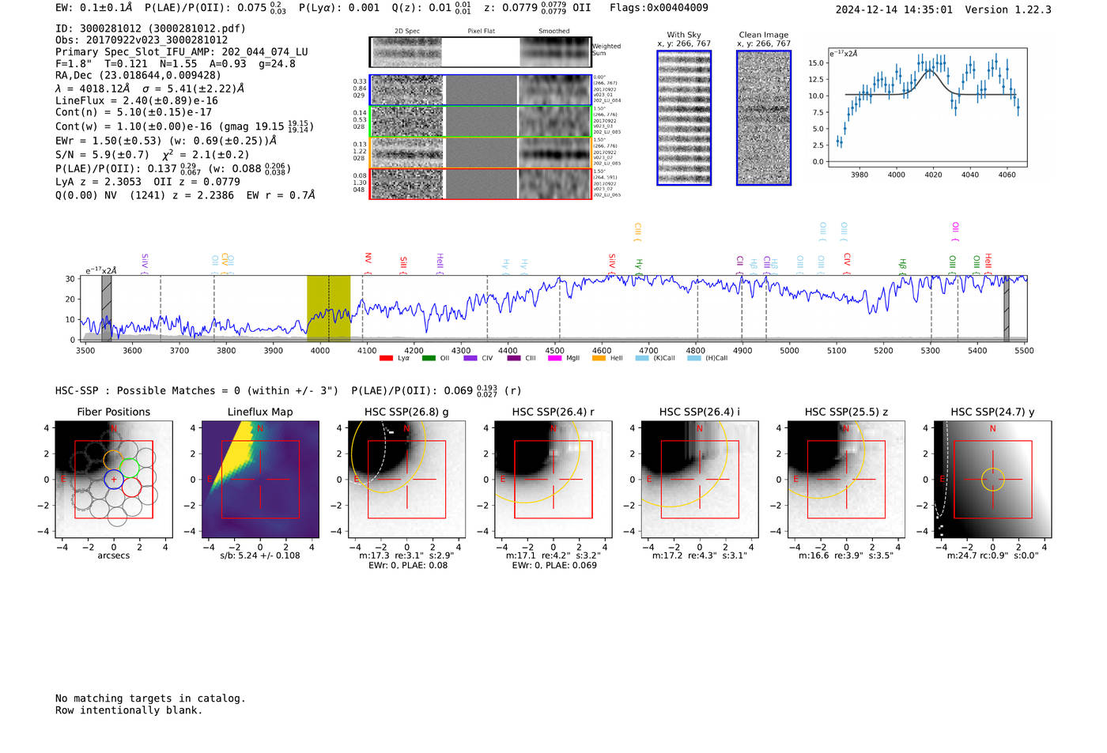Click the yellow highlighted band at 4018 Å
The width and height of the screenshot is (1107, 753).
click(x=328, y=308)
